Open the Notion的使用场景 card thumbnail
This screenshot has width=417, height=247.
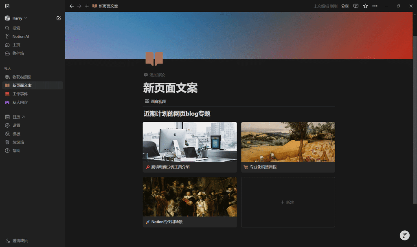click(190, 197)
